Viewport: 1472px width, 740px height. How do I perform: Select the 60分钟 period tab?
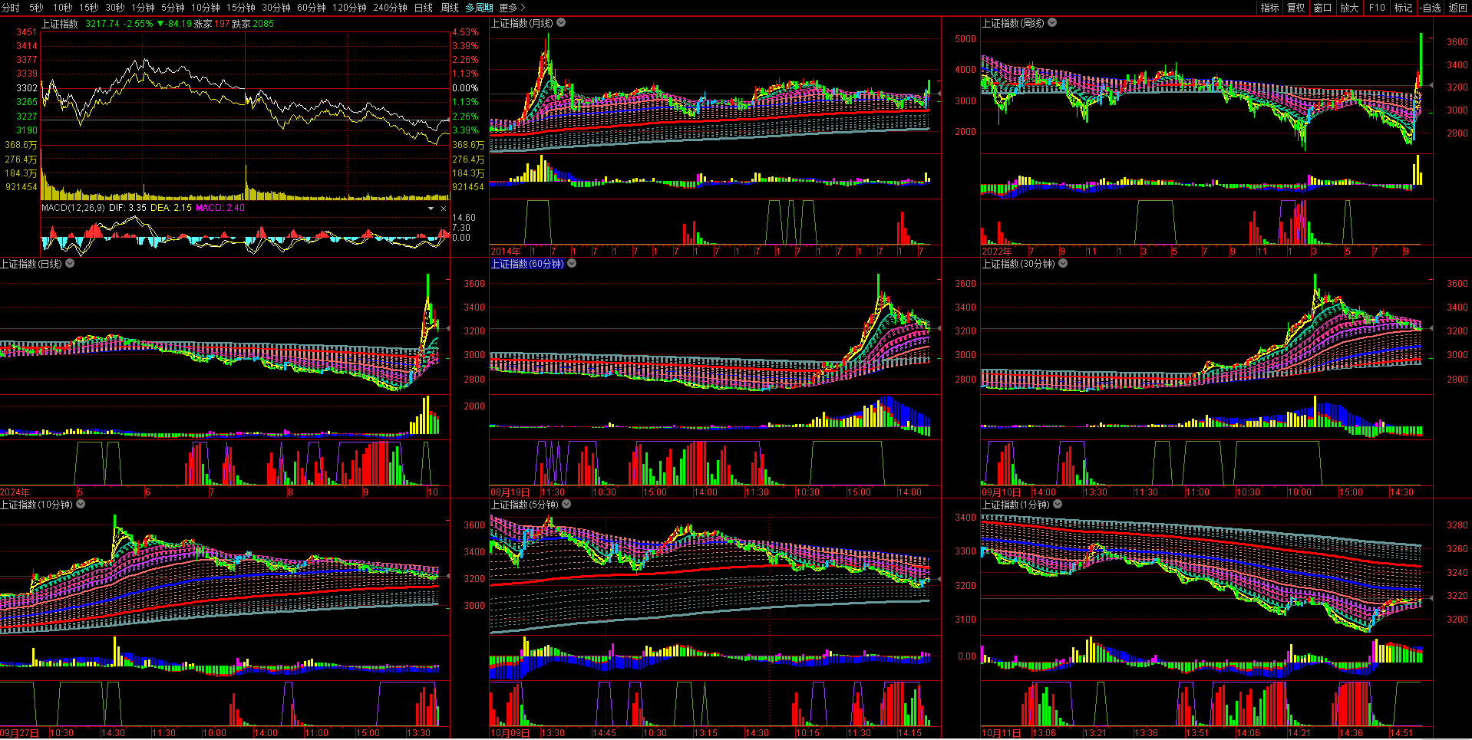(x=312, y=8)
